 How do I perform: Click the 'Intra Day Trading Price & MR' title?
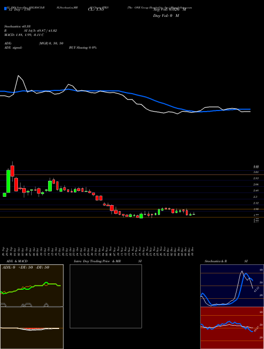pos(97,261)
